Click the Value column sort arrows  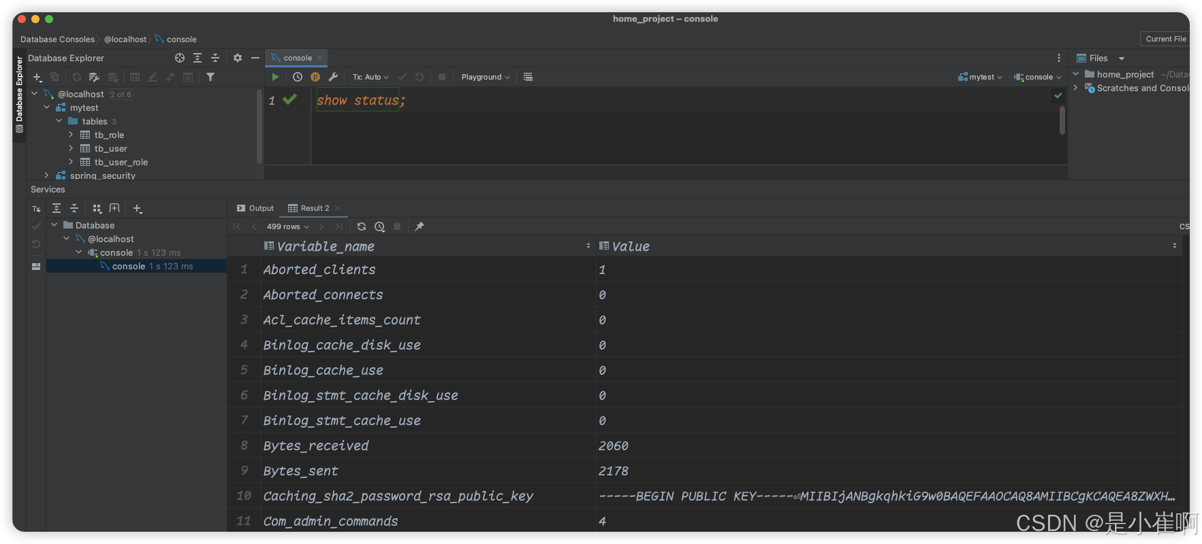point(1175,246)
